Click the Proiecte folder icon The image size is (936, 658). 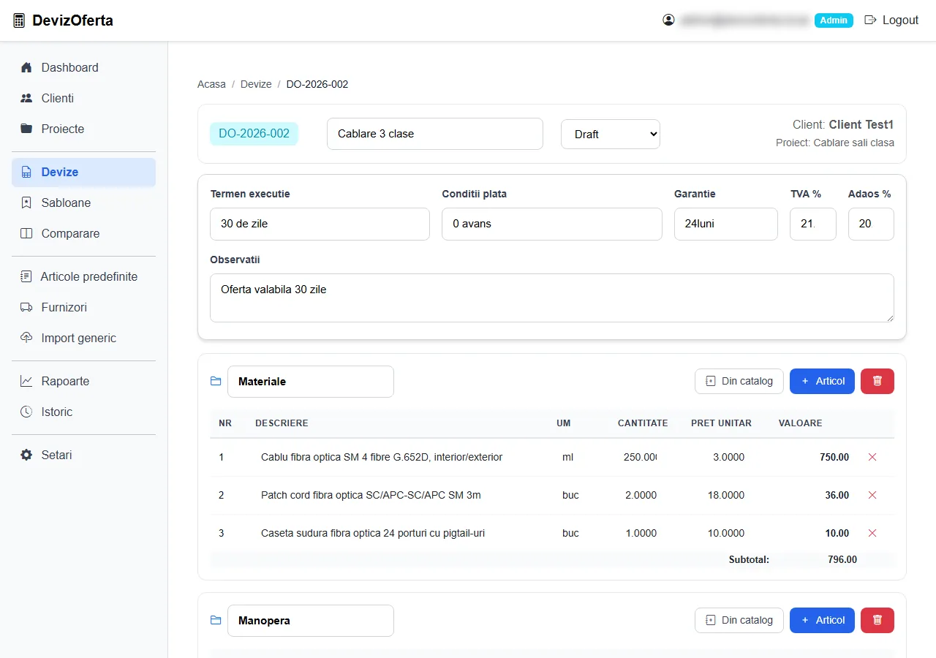coord(26,129)
